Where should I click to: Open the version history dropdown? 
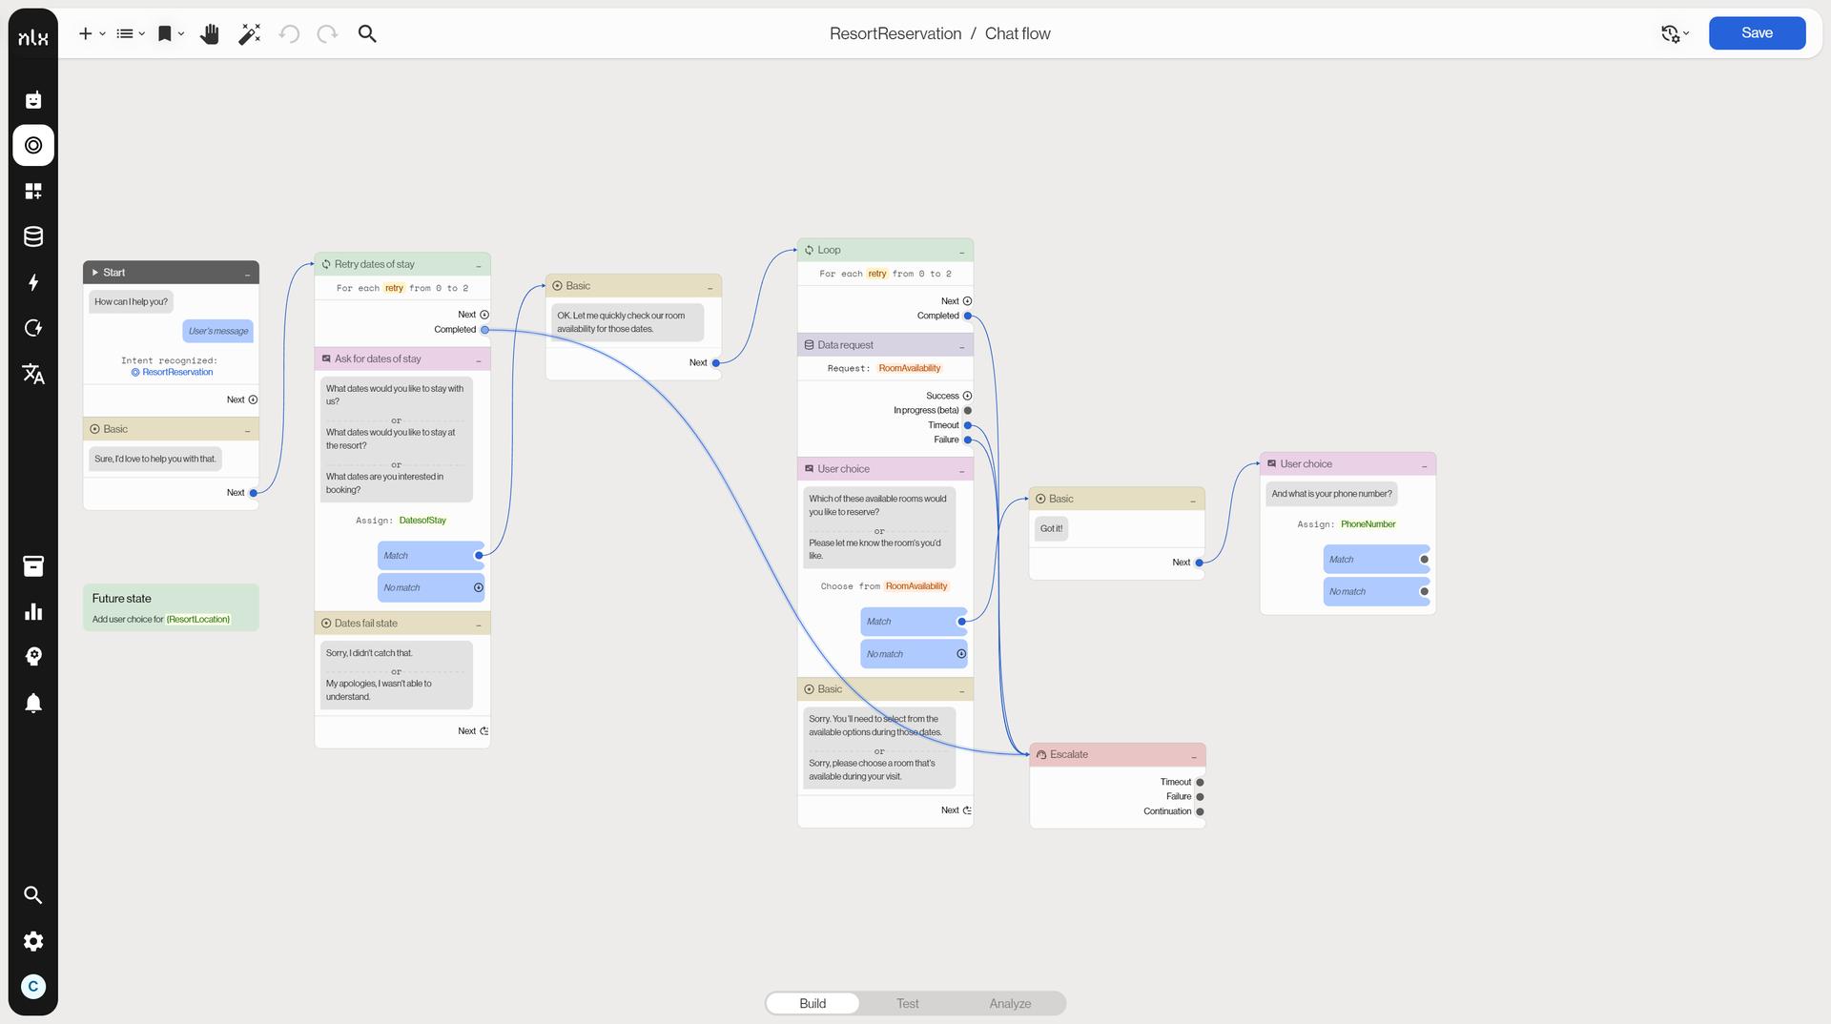click(x=1675, y=33)
